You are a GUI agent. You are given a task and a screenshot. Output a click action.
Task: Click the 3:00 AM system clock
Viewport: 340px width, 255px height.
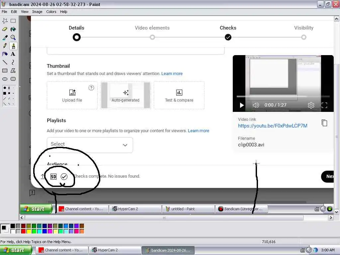328,250
